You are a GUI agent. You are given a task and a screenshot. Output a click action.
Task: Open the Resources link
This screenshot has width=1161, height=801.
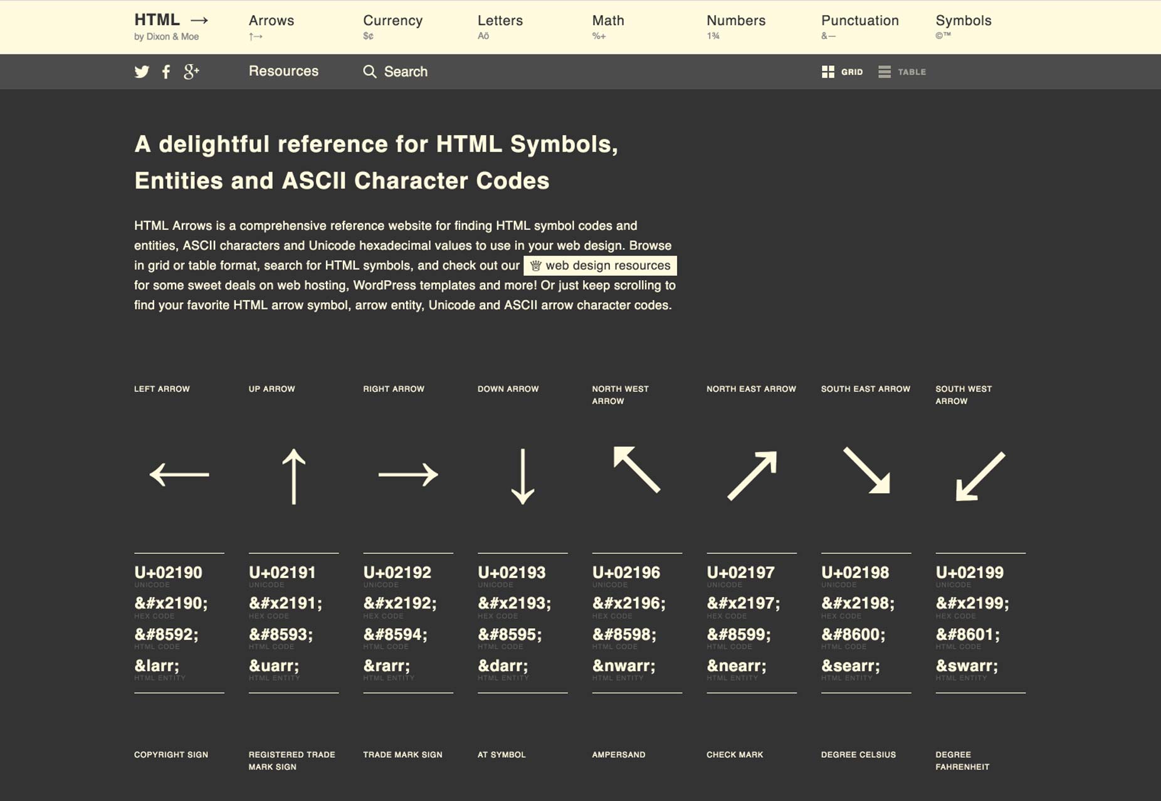pyautogui.click(x=283, y=71)
